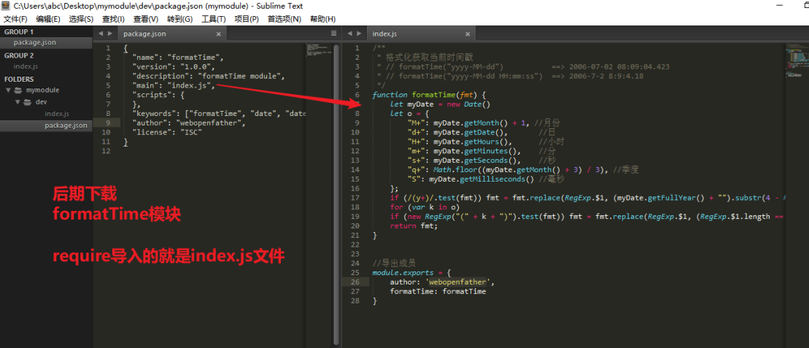The image size is (809, 348).
Task: Open the 查看(V) menu
Action: 146,19
